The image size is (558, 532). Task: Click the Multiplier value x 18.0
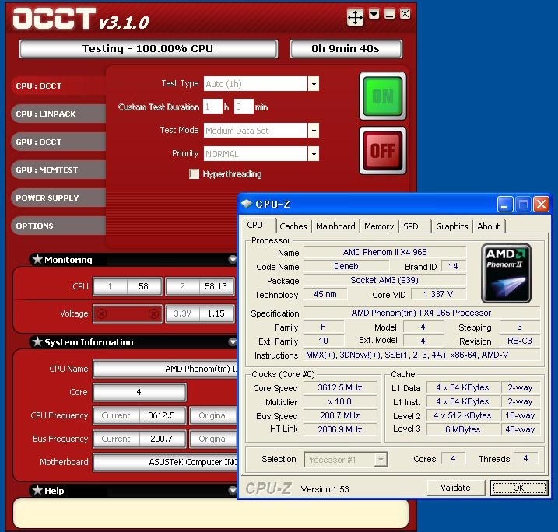[x=340, y=401]
